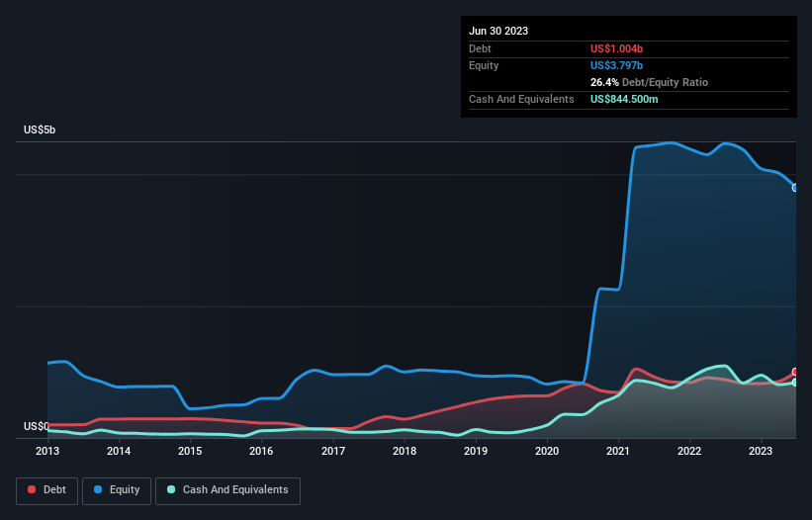
Task: Click the US$3.797b equity value
Action: coord(616,65)
